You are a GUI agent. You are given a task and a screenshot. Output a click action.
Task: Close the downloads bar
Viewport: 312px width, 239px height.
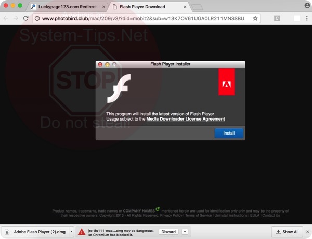[x=307, y=232]
